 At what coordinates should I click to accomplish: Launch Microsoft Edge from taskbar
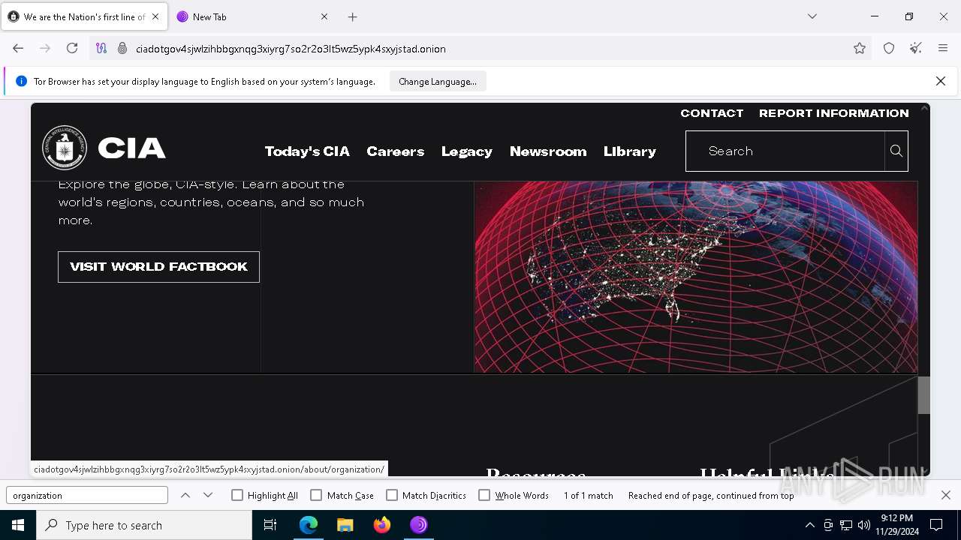[309, 525]
